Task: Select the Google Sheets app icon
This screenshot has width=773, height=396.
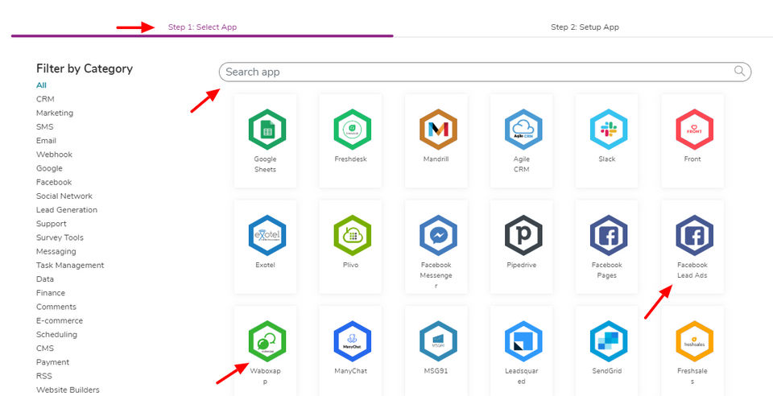Action: [x=267, y=129]
